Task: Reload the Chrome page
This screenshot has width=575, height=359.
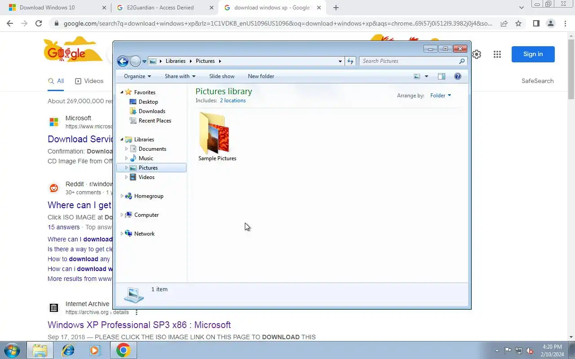Action: (39, 23)
